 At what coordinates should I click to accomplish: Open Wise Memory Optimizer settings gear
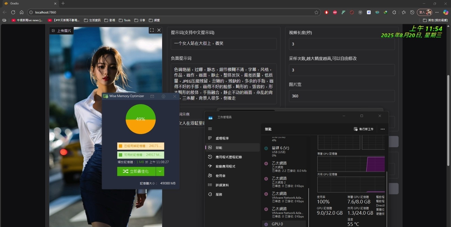coord(163,96)
